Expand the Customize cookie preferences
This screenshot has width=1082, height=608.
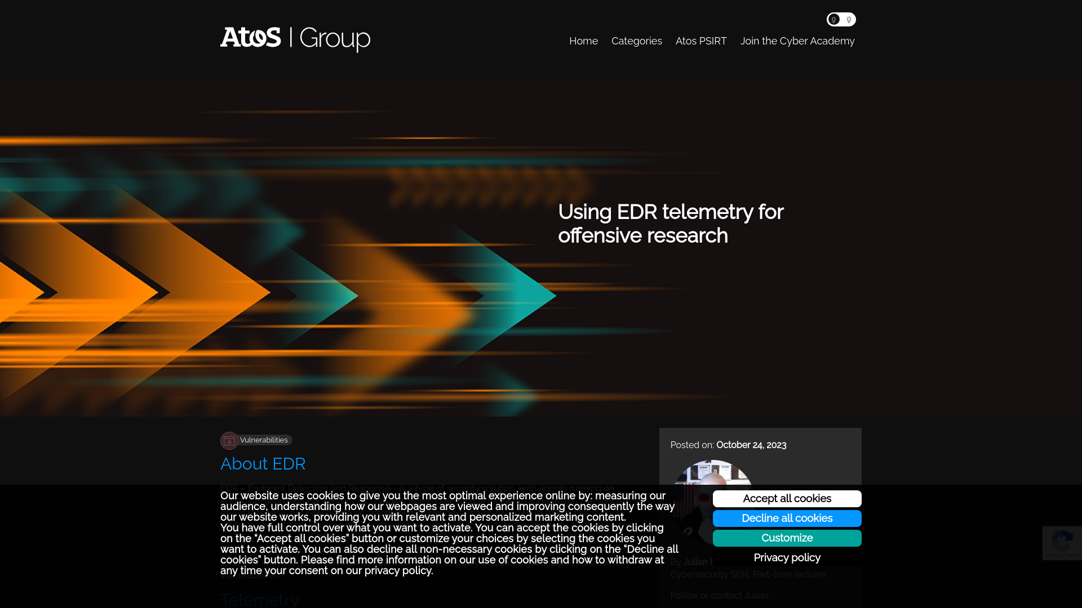(x=787, y=538)
